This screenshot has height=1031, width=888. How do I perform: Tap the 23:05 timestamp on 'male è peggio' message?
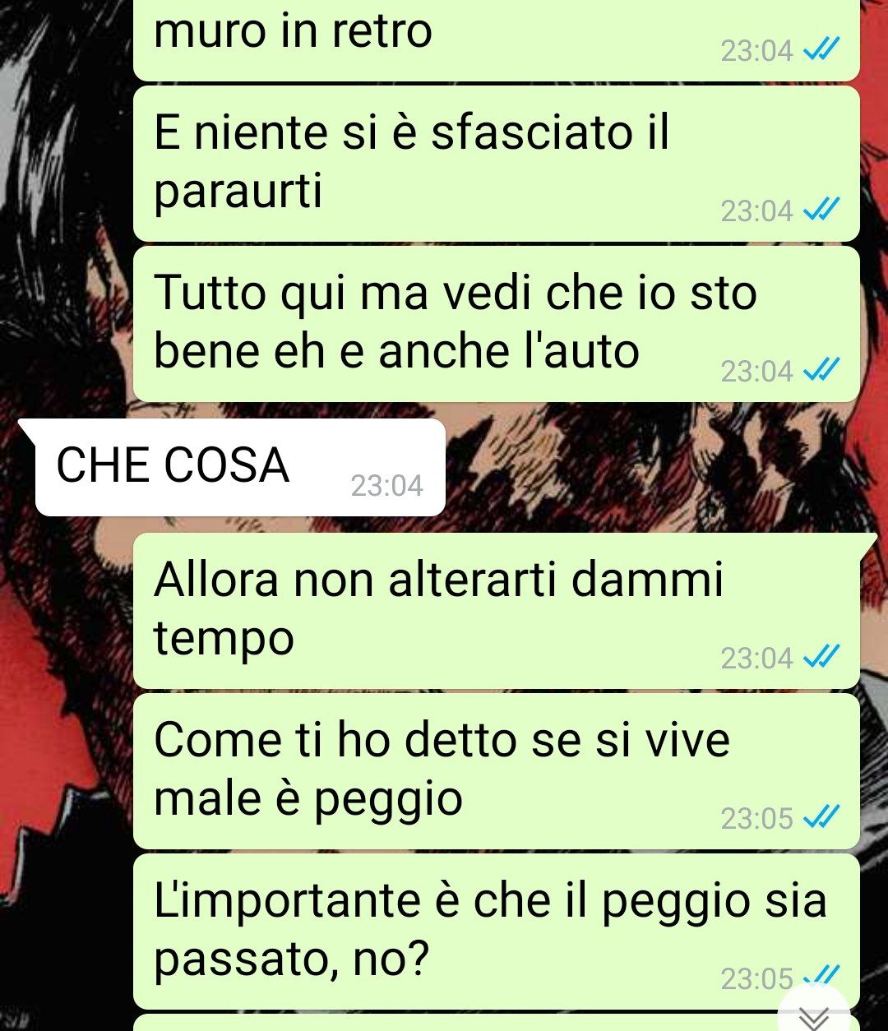click(x=756, y=819)
